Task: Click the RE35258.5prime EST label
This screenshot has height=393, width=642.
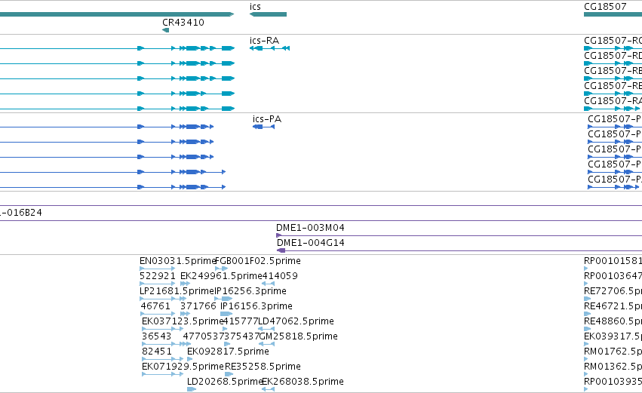Action: pyautogui.click(x=263, y=367)
